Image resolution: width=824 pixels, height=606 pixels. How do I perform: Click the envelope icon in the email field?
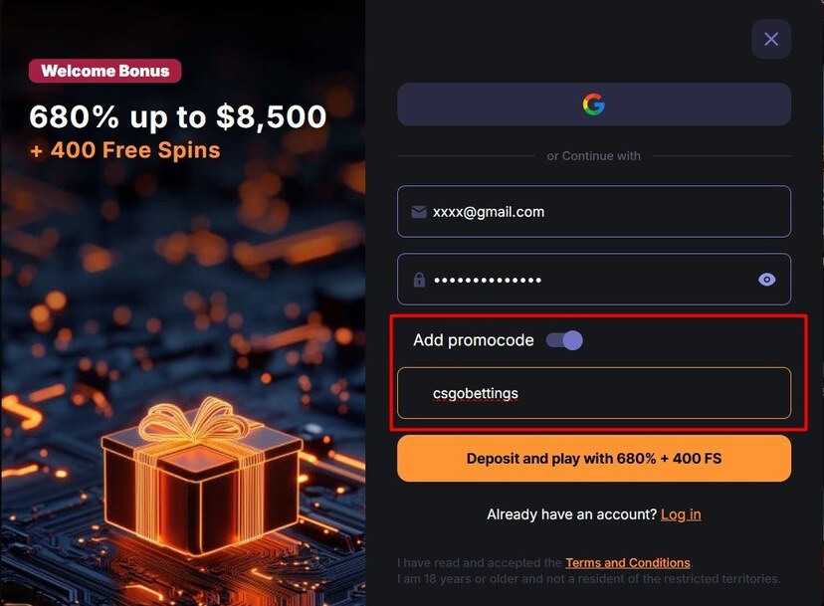click(x=419, y=212)
